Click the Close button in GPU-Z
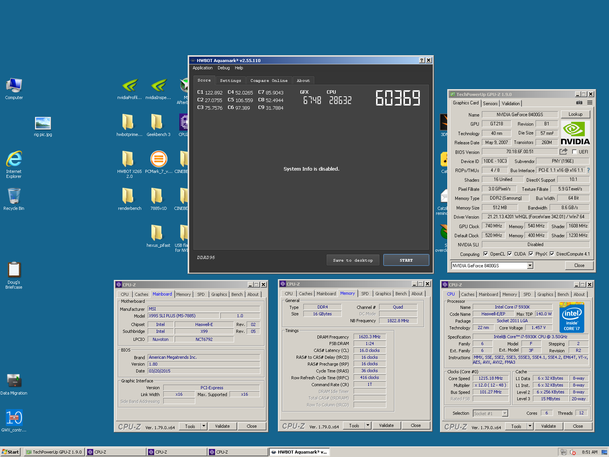The width and height of the screenshot is (609, 457). 579,265
